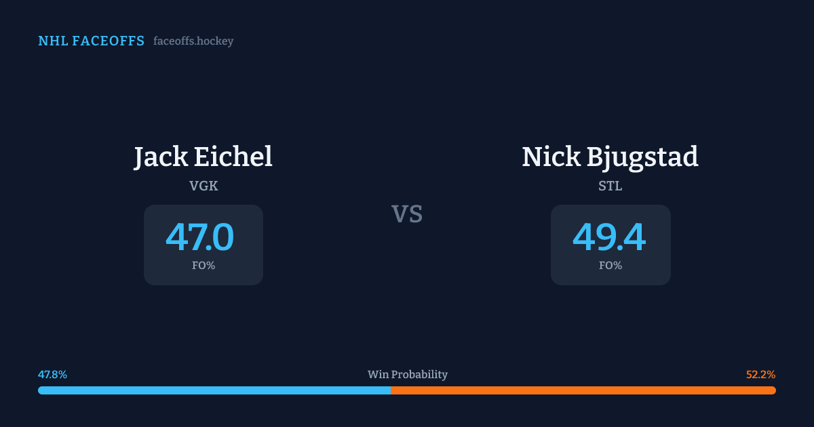Select the Nick Bjugstad player name
Viewport: 814px width, 427px height.
point(610,157)
